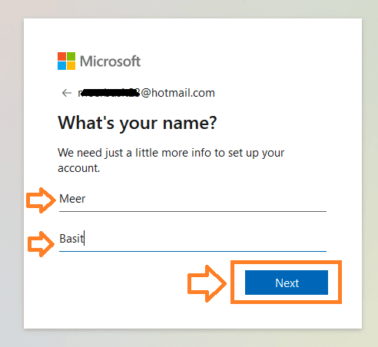Click the Microsoft wordmark text
Viewport: 378px width, 347px height.
[x=110, y=61]
